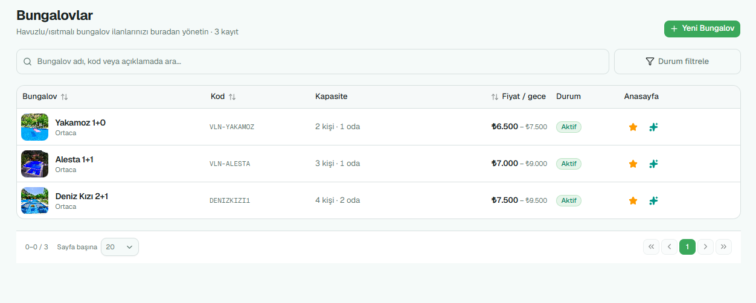Click the sparkle icon in Deniz Kızı row
756x303 pixels.
tap(653, 200)
